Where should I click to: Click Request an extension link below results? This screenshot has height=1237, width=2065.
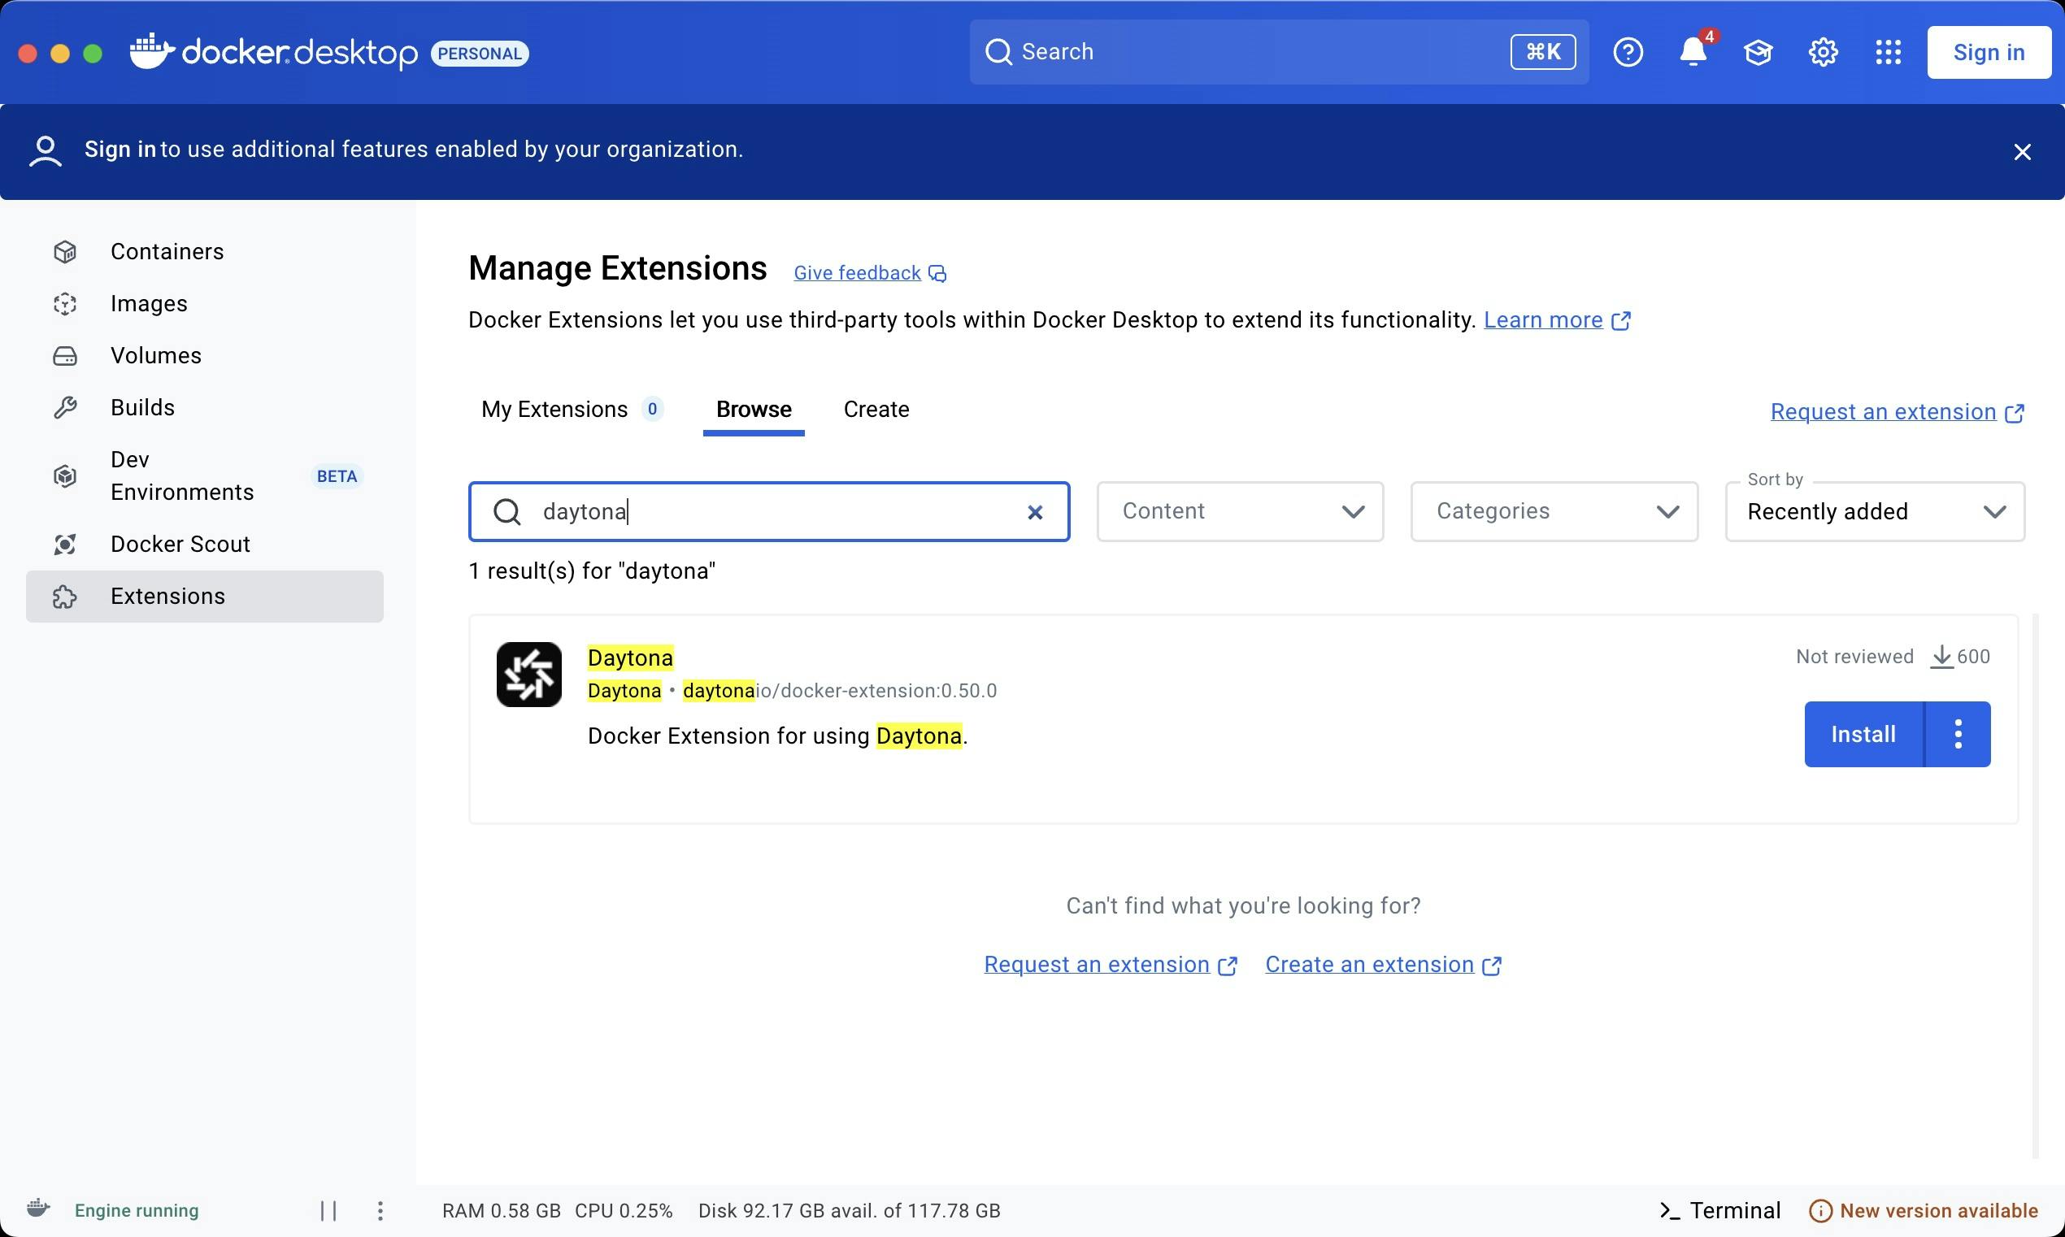tap(1096, 965)
